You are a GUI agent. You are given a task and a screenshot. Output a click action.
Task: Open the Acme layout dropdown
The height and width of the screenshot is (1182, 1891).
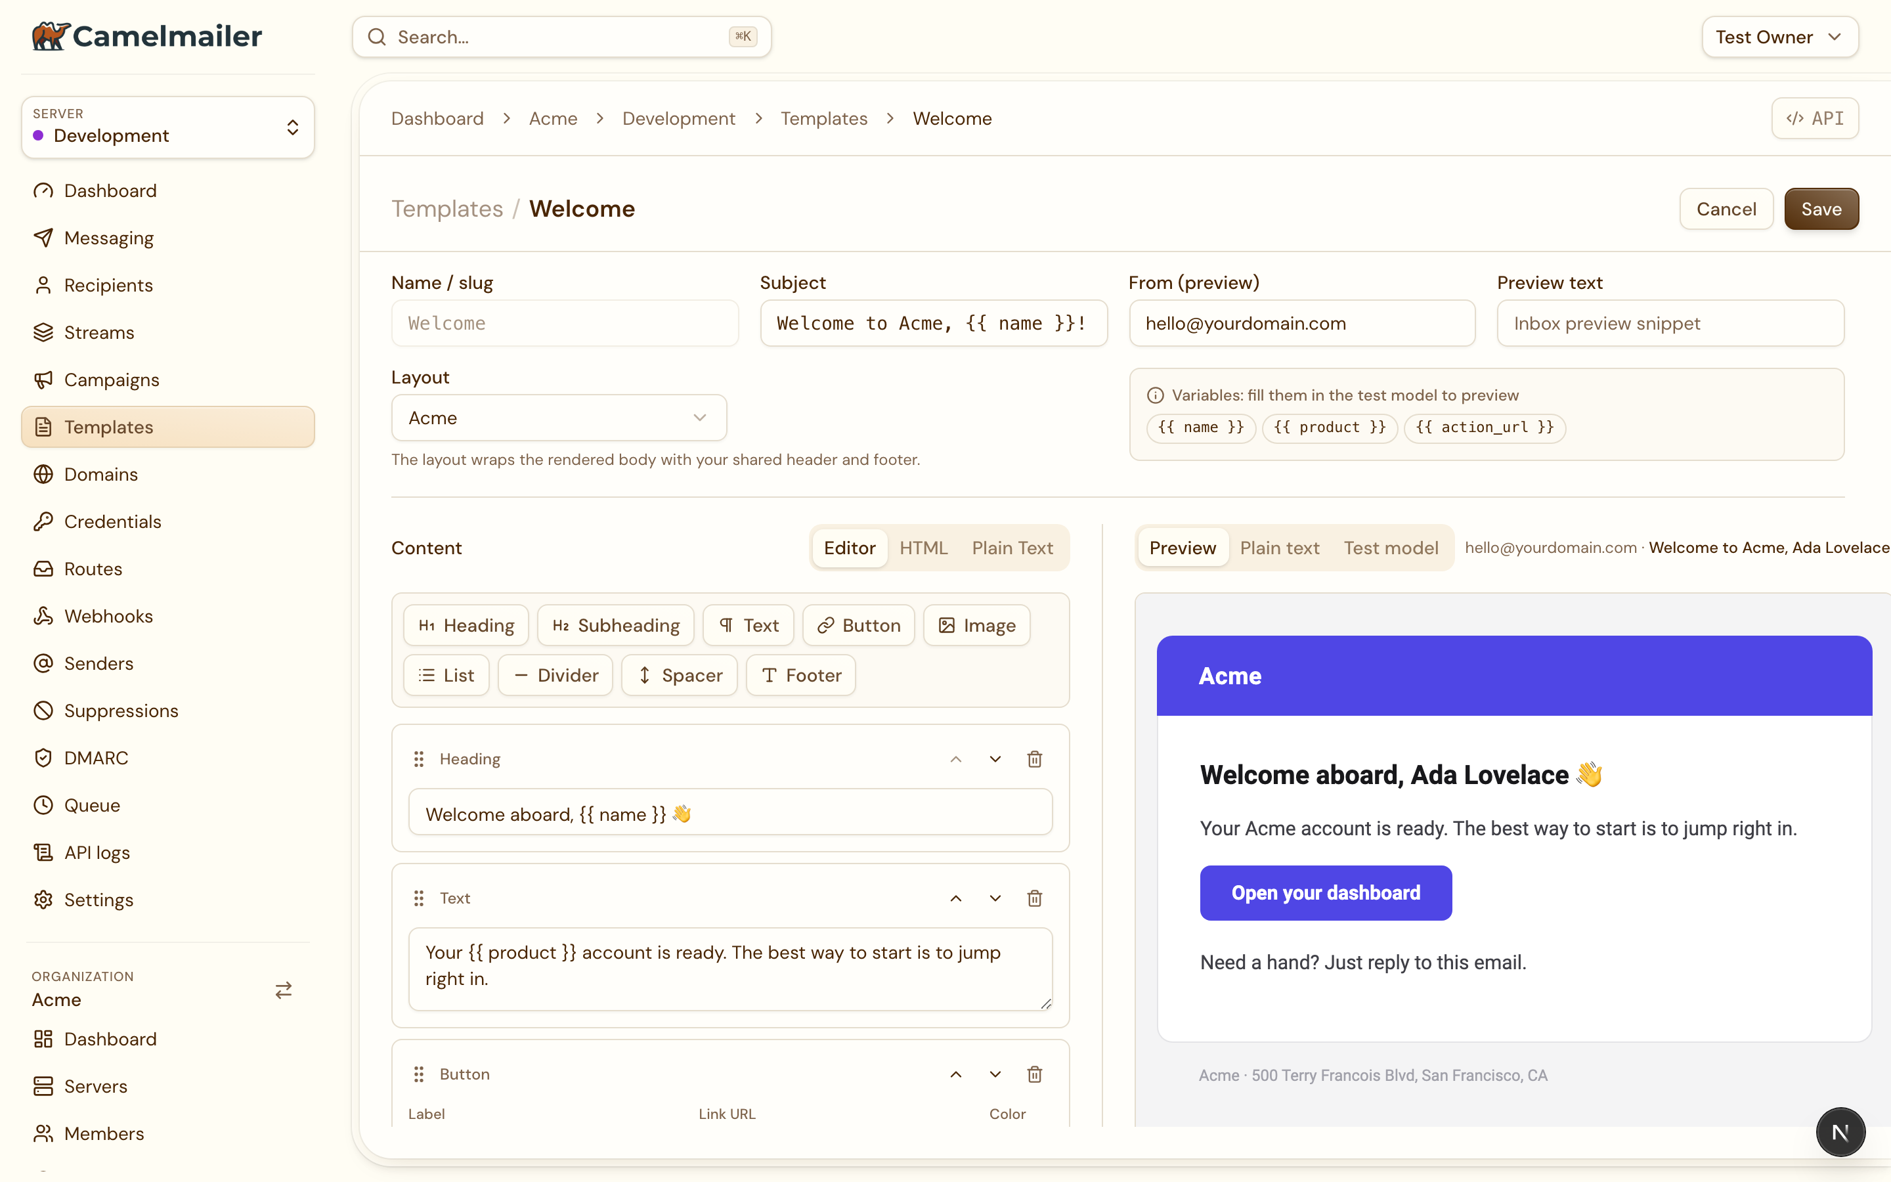559,418
